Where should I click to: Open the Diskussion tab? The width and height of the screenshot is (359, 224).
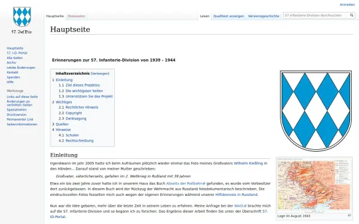76,16
